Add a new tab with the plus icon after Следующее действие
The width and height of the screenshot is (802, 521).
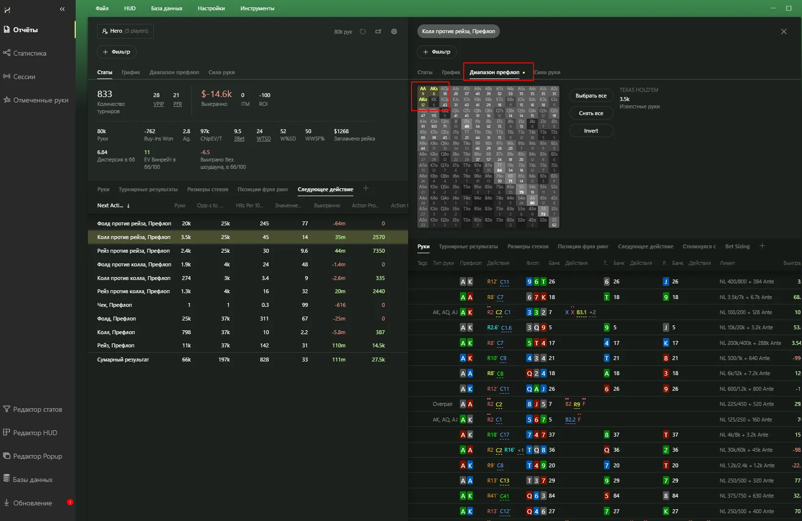tap(366, 189)
